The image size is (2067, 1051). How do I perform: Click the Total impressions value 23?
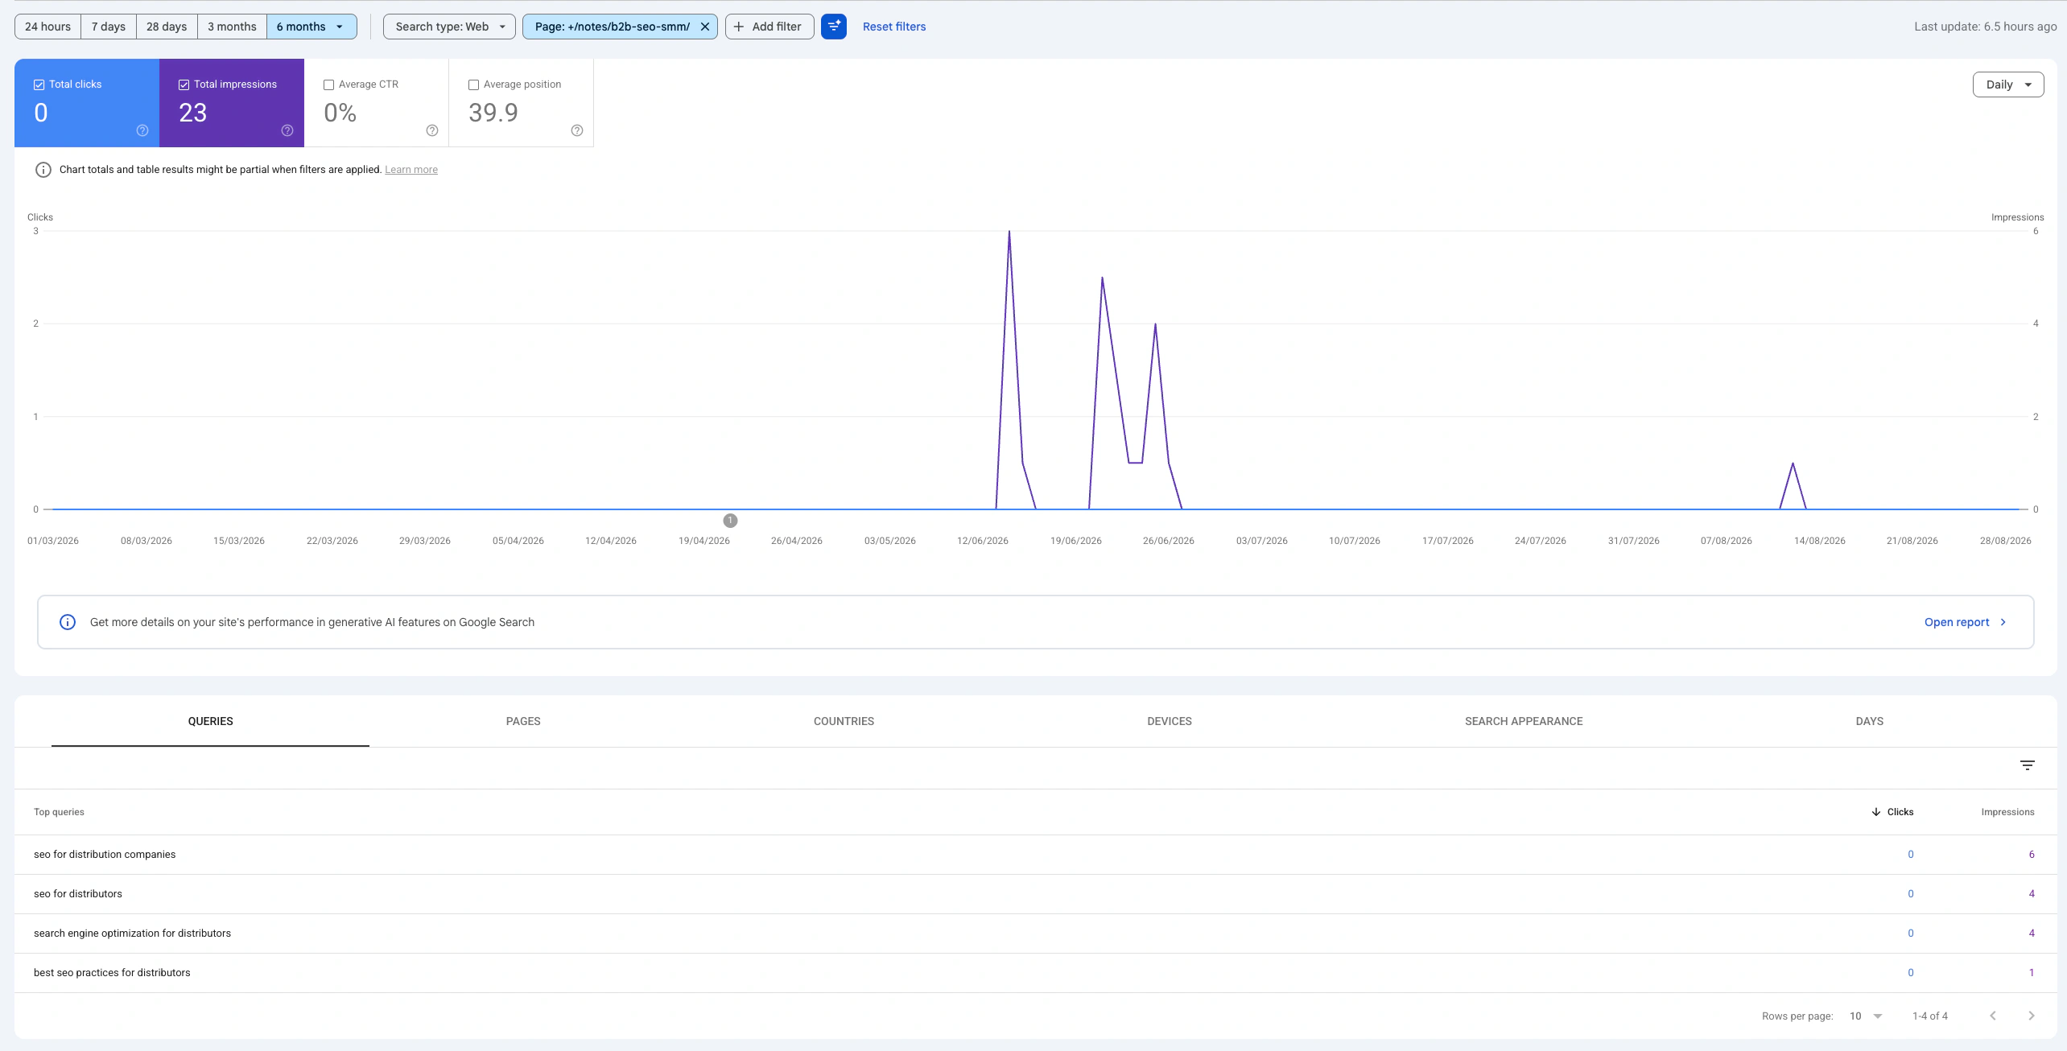pyautogui.click(x=193, y=113)
